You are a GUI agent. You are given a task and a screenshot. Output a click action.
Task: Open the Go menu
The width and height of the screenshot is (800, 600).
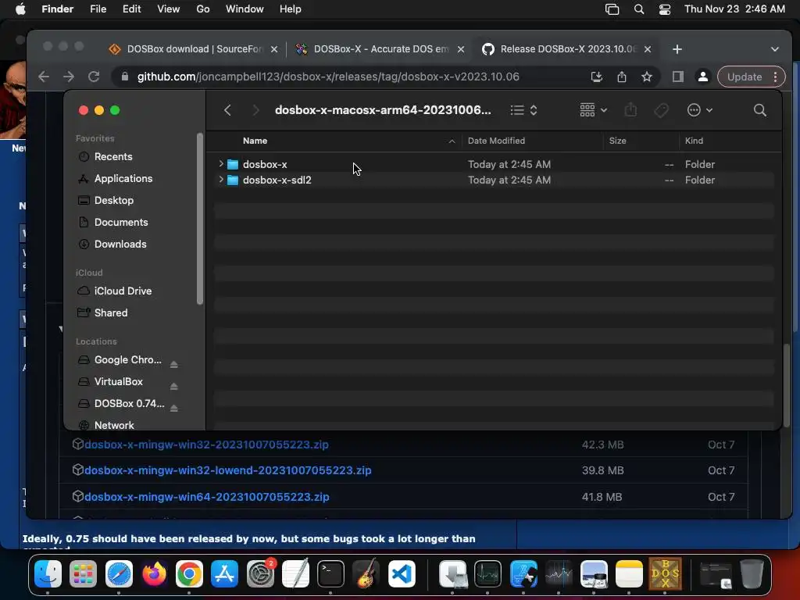(203, 9)
